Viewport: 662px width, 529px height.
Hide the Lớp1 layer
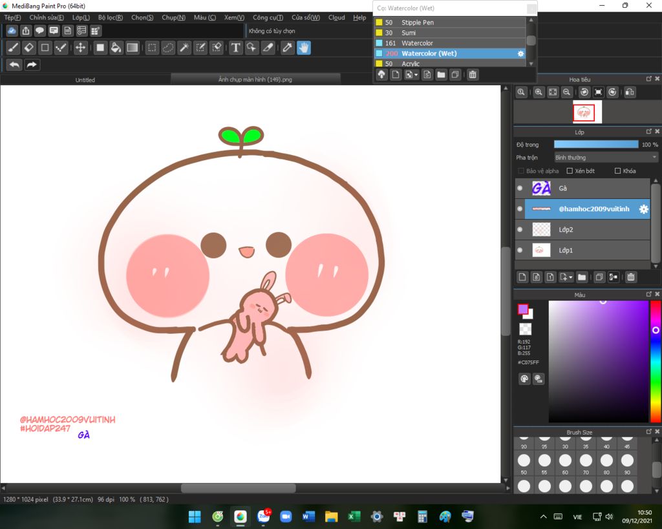click(x=520, y=250)
